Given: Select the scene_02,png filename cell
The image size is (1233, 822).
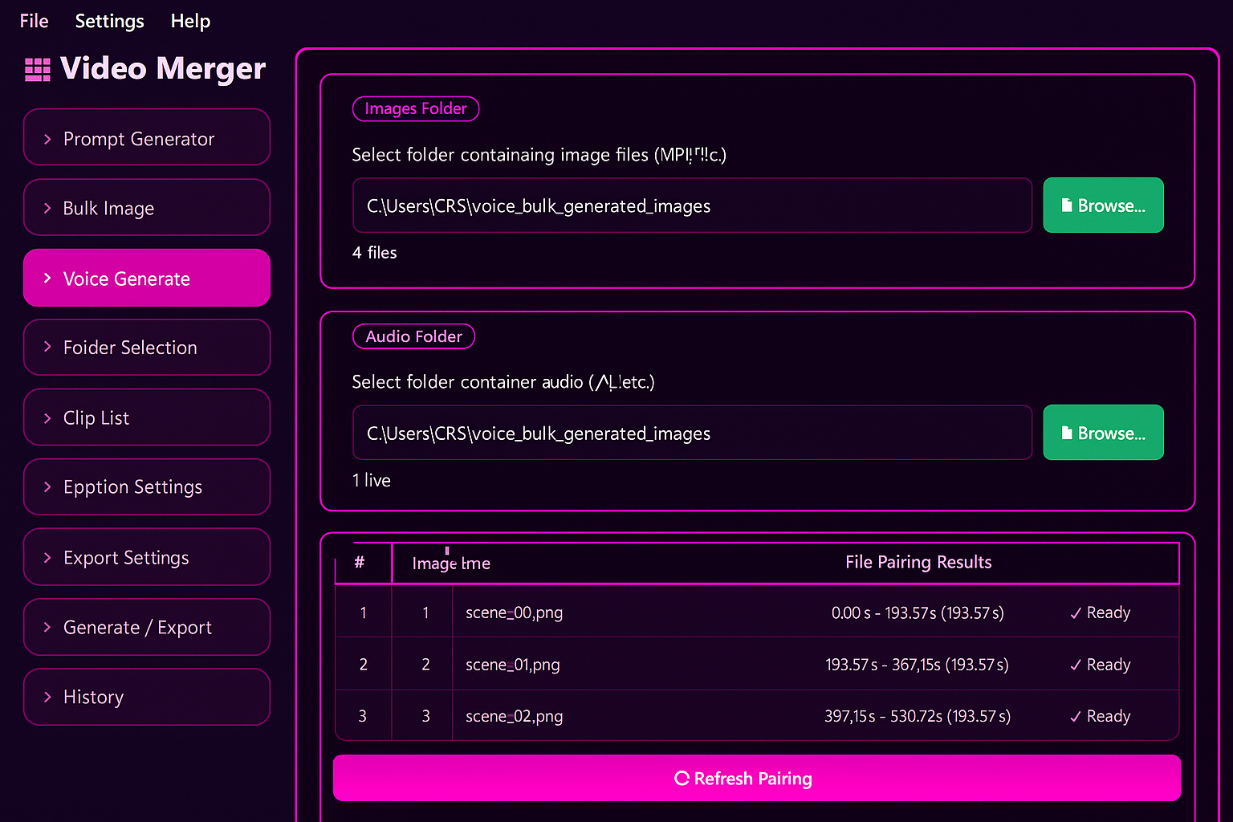Looking at the screenshot, I should pos(514,716).
